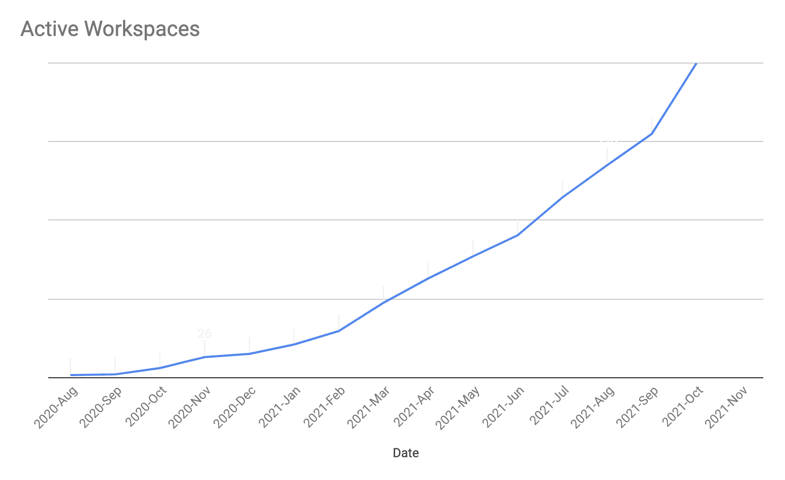Select the 2021-Oct x-axis label
The width and height of the screenshot is (785, 480).
[682, 407]
